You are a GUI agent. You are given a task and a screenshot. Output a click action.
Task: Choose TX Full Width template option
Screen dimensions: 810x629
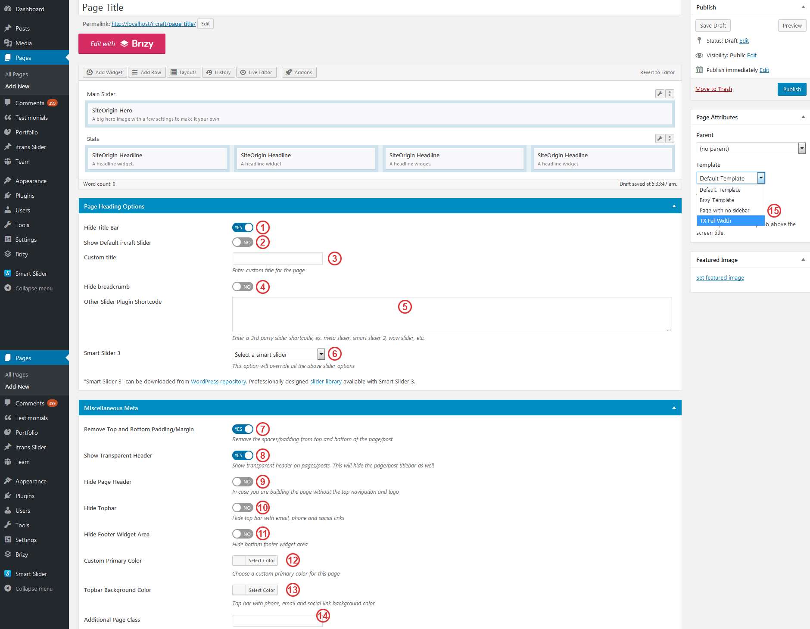(x=730, y=221)
